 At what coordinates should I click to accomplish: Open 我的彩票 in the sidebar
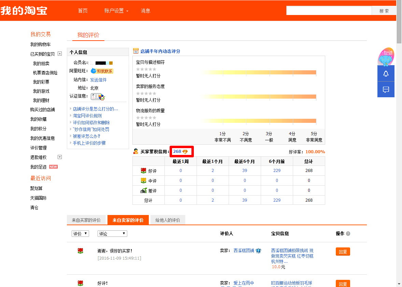pyautogui.click(x=41, y=82)
